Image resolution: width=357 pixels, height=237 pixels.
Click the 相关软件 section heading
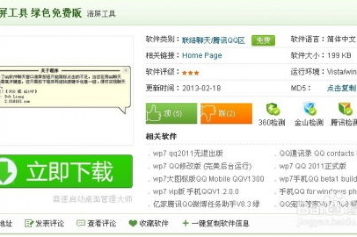[161, 137]
